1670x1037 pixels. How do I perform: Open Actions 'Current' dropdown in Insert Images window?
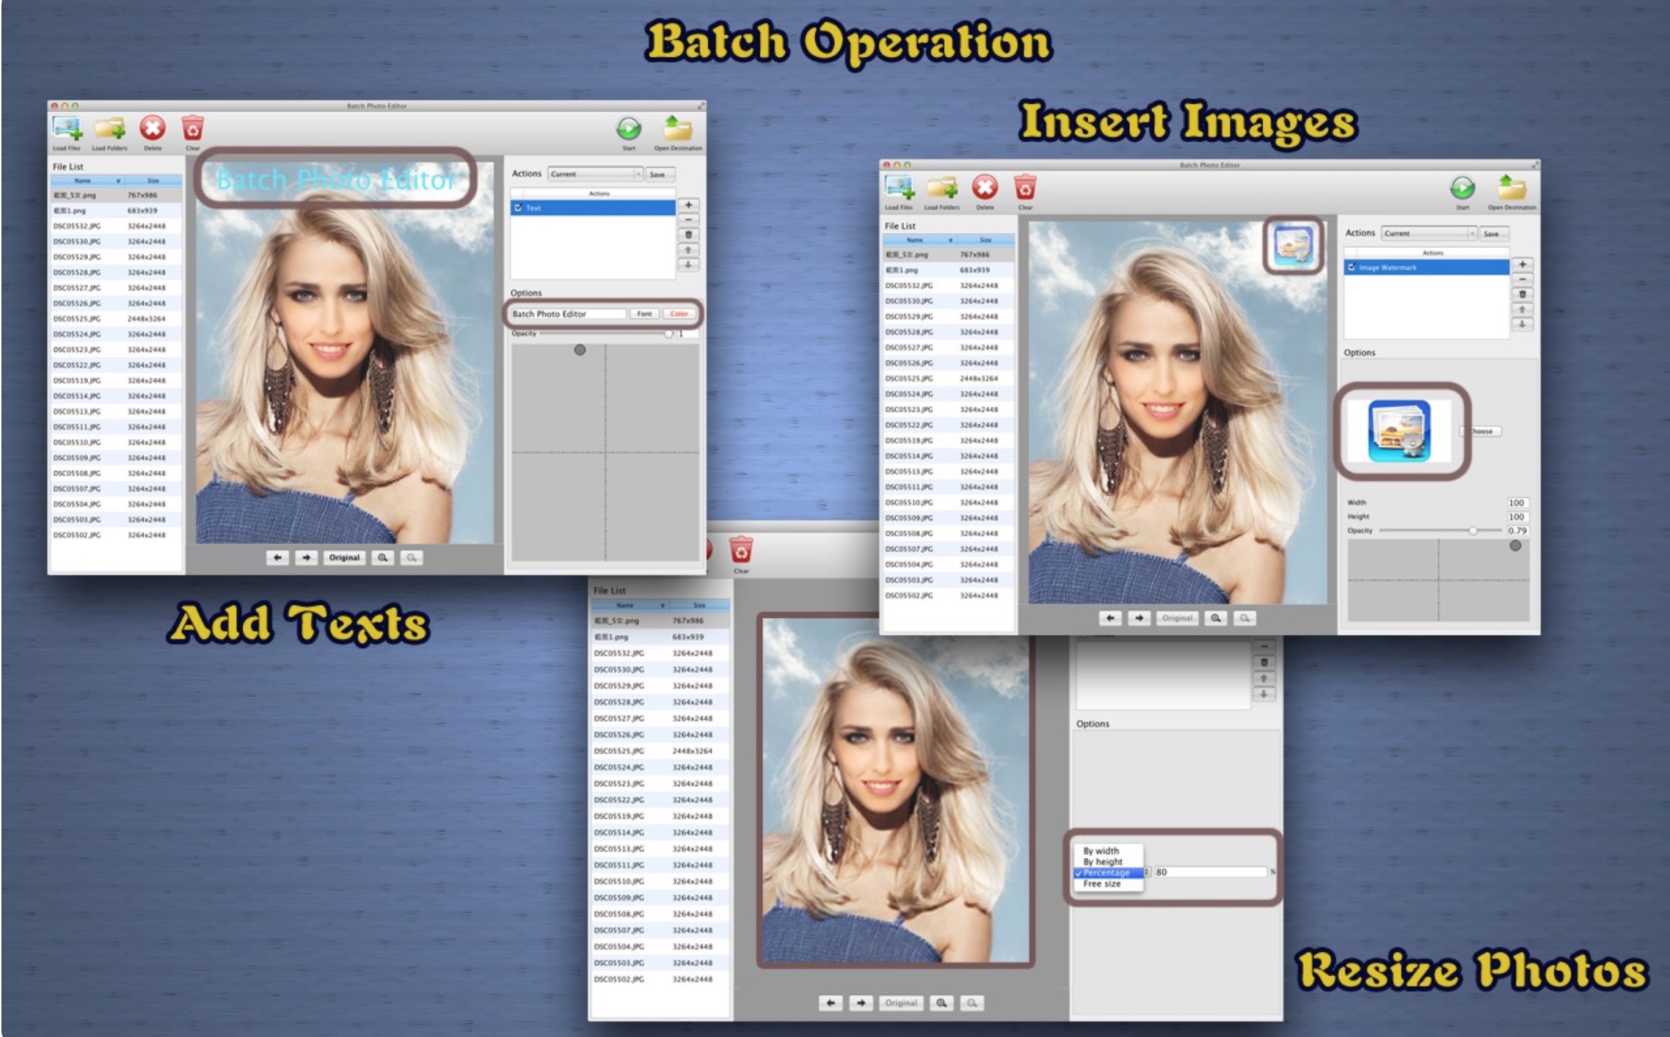(x=1428, y=234)
